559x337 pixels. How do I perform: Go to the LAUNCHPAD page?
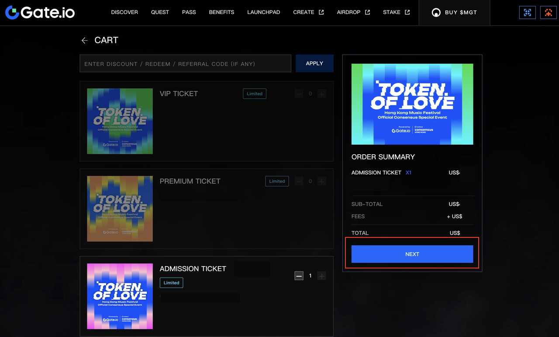tap(263, 12)
